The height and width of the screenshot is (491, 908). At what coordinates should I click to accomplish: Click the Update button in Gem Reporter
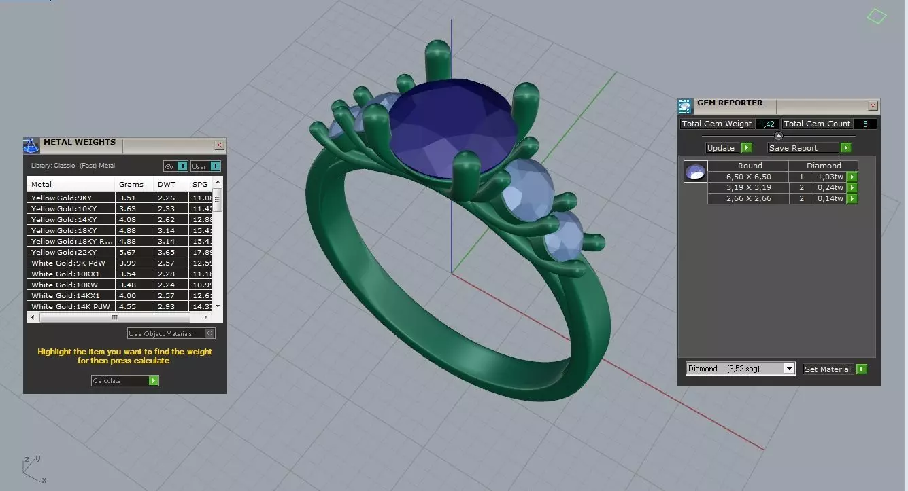pyautogui.click(x=728, y=148)
